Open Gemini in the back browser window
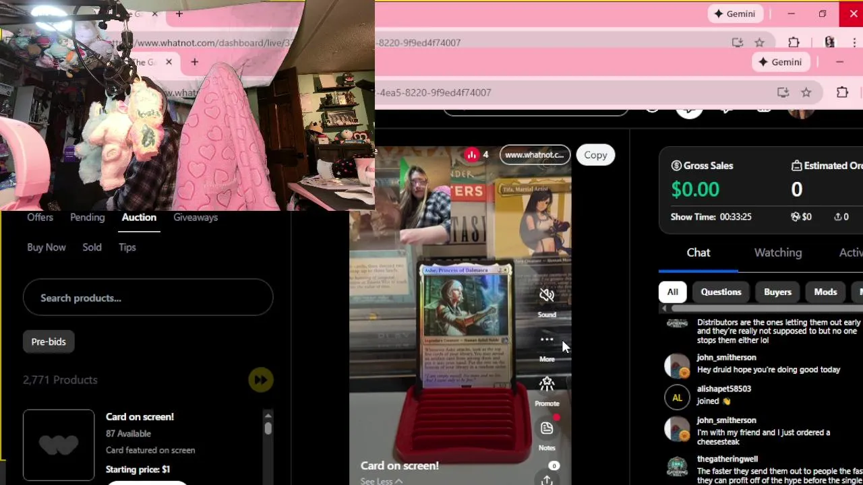 coord(735,14)
